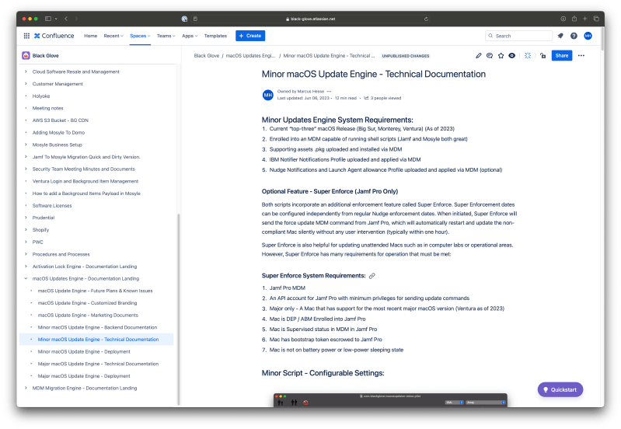Click the embedded plist window screenshot
The height and width of the screenshot is (429, 621).
(x=390, y=400)
